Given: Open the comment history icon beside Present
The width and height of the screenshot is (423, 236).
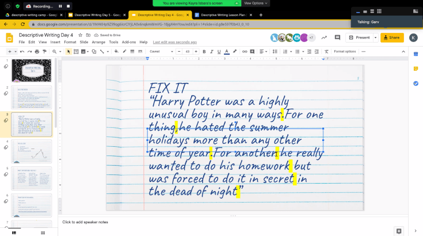Looking at the screenshot, I should (x=337, y=37).
